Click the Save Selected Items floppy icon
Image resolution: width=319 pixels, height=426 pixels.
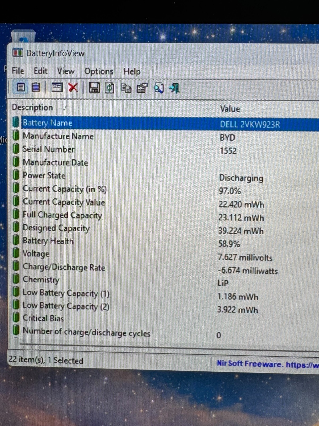(x=94, y=87)
